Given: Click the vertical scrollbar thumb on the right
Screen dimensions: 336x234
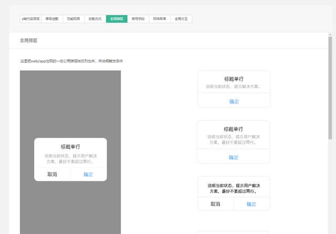Looking at the screenshot, I should 330,88.
